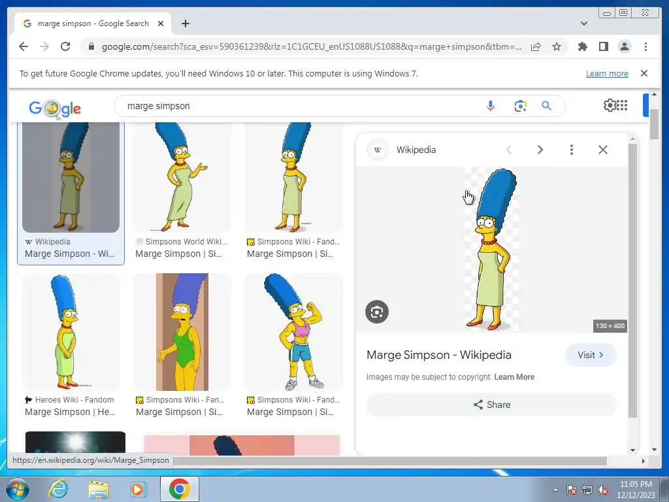The image size is (669, 502).
Task: Show the previous image in preview panel
Action: click(508, 150)
